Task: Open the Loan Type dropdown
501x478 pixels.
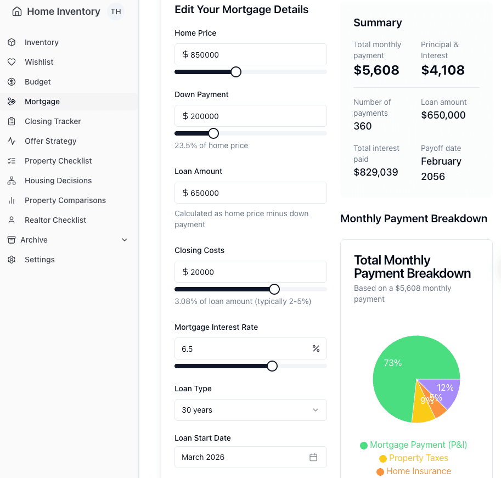Action: click(x=250, y=410)
